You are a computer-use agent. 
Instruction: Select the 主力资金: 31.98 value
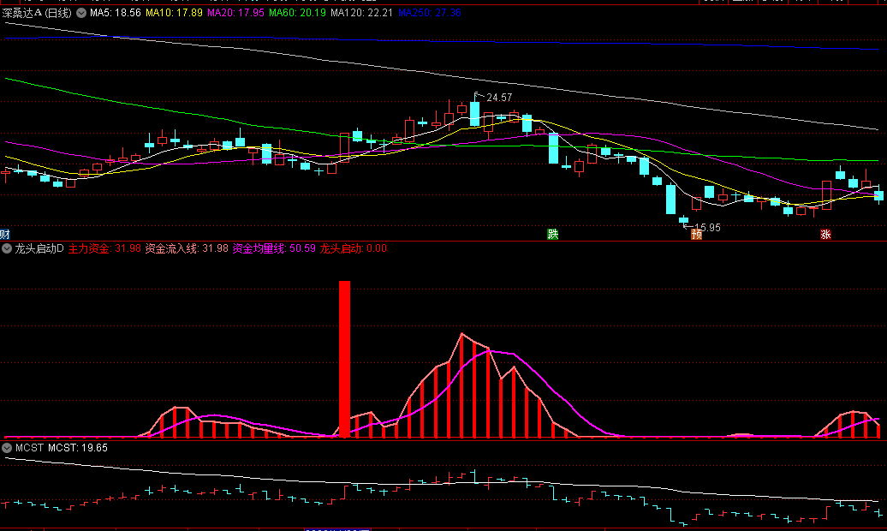[x=104, y=248]
